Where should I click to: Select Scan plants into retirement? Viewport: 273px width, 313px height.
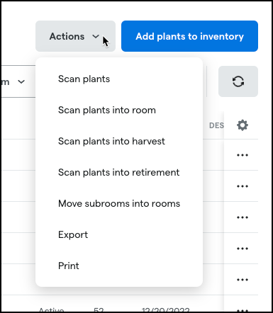click(x=119, y=172)
